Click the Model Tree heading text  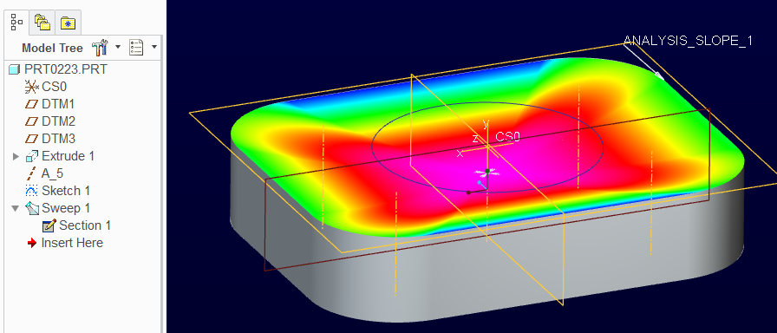(53, 48)
